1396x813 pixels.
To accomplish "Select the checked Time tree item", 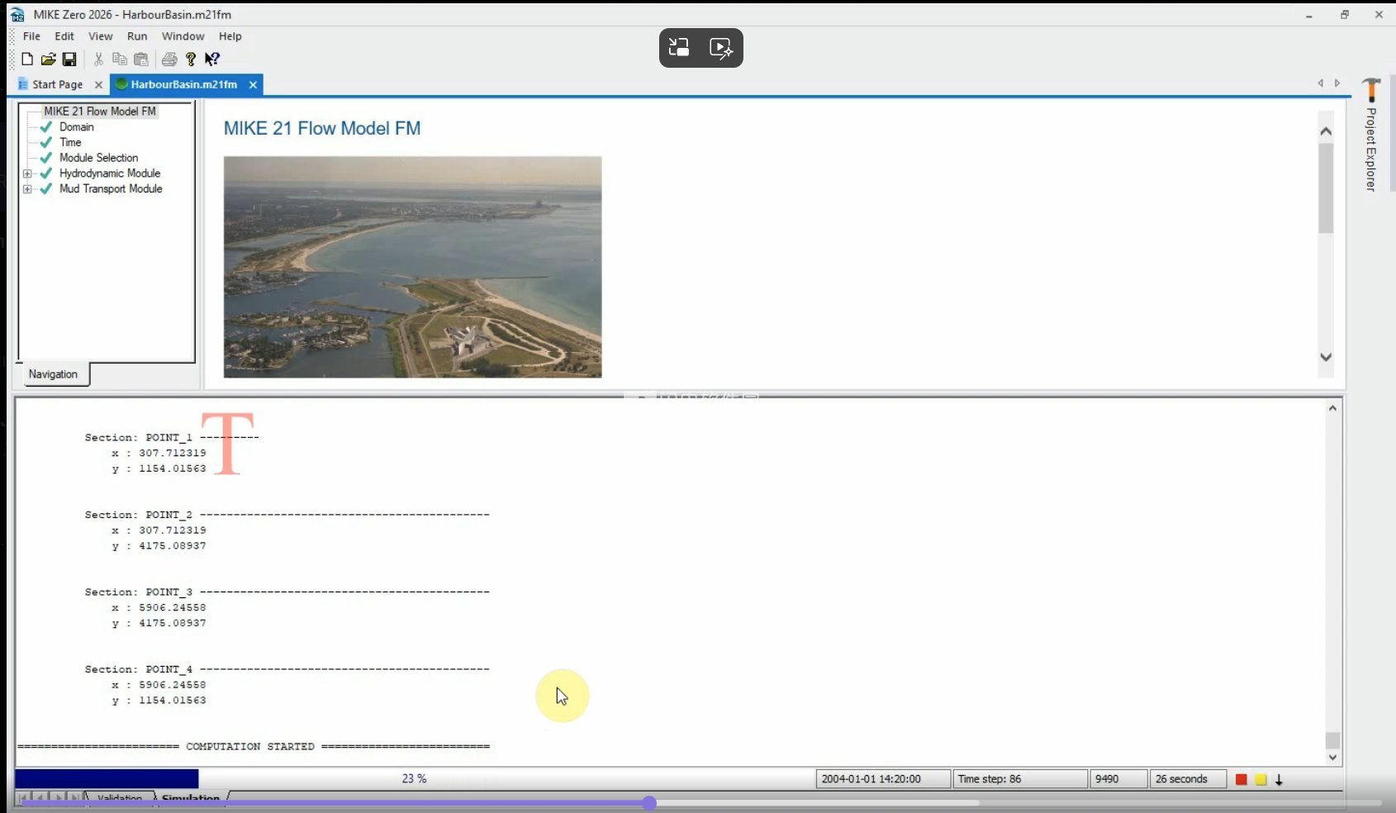I will [70, 142].
